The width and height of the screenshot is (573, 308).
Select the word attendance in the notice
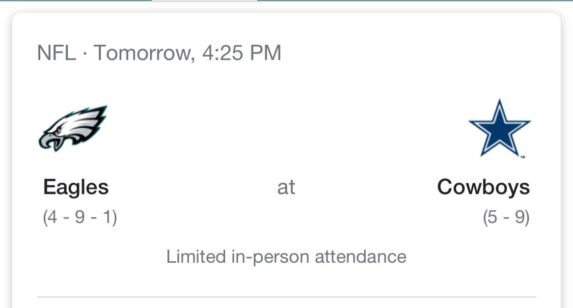coord(361,257)
